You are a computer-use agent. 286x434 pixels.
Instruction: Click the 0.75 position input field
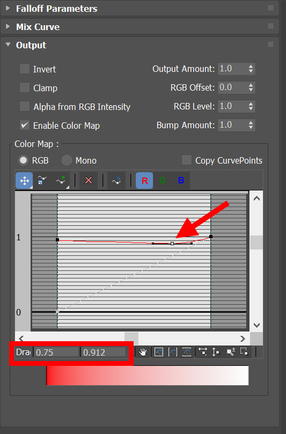tap(56, 352)
